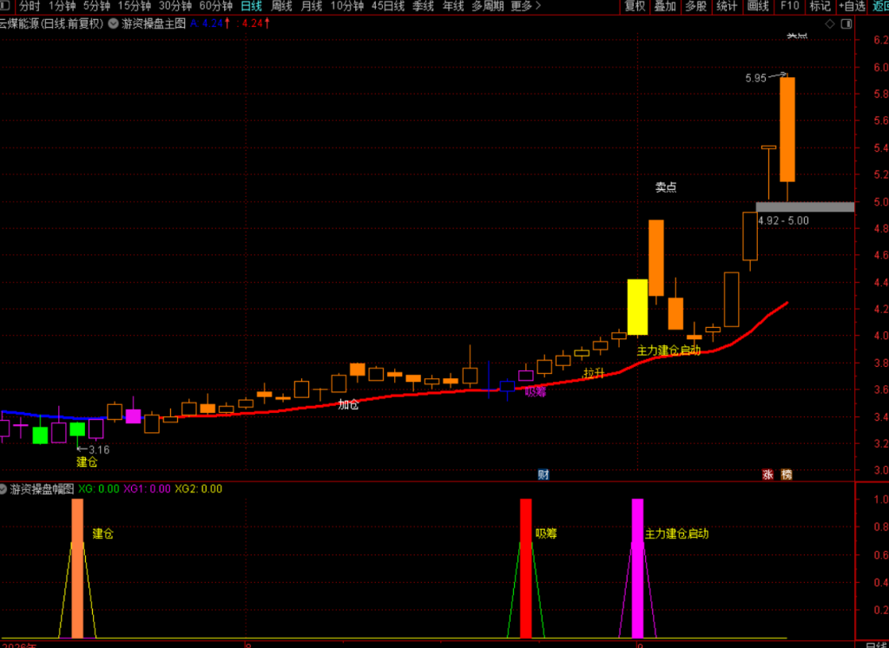Open F10 company information
Screen dimensions: 889x648
790,6
